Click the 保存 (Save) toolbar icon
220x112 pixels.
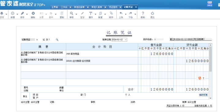[x=22, y=13]
